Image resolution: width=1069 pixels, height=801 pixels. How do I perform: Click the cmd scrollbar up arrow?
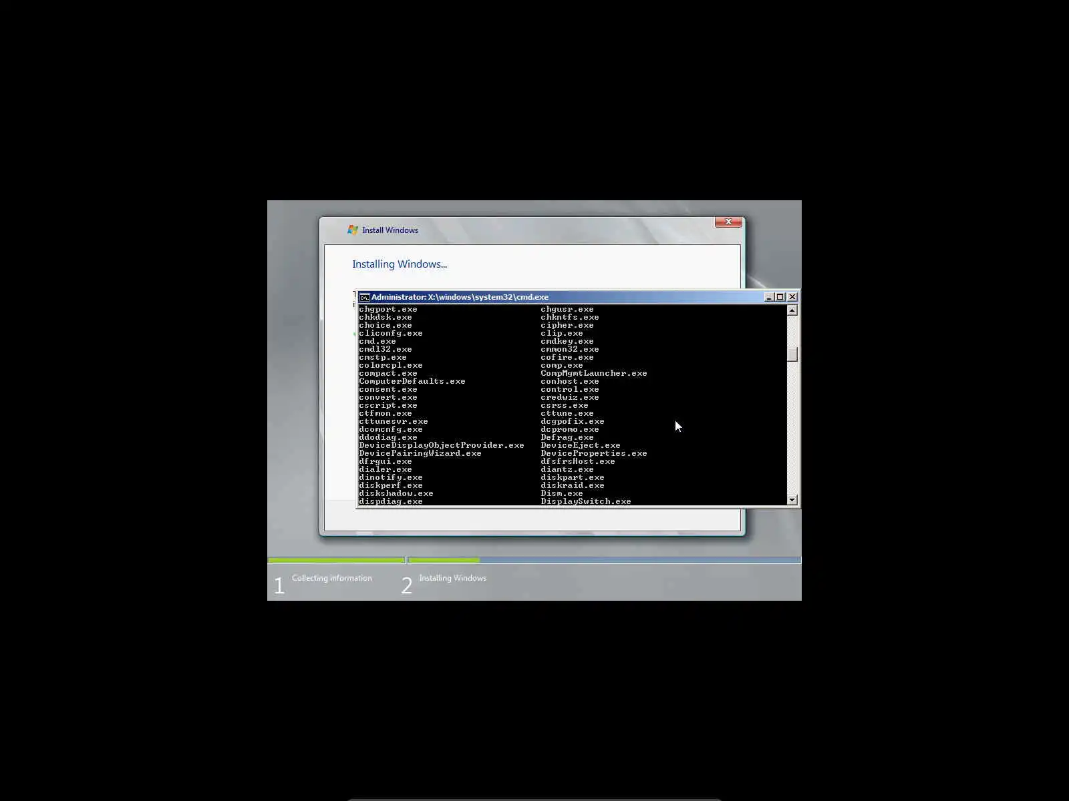pos(792,310)
